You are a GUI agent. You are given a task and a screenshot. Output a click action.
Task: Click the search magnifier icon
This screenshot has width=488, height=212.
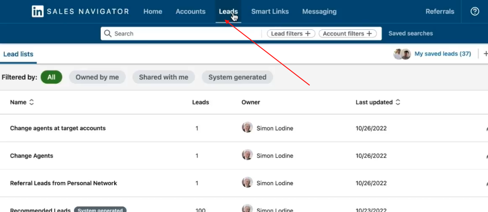click(108, 33)
